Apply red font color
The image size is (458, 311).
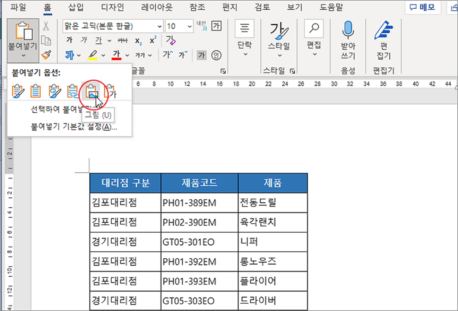pyautogui.click(x=117, y=55)
